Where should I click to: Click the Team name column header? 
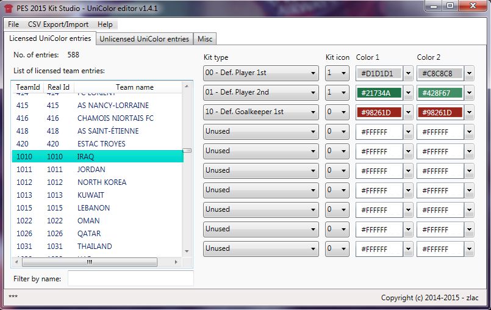coord(135,87)
